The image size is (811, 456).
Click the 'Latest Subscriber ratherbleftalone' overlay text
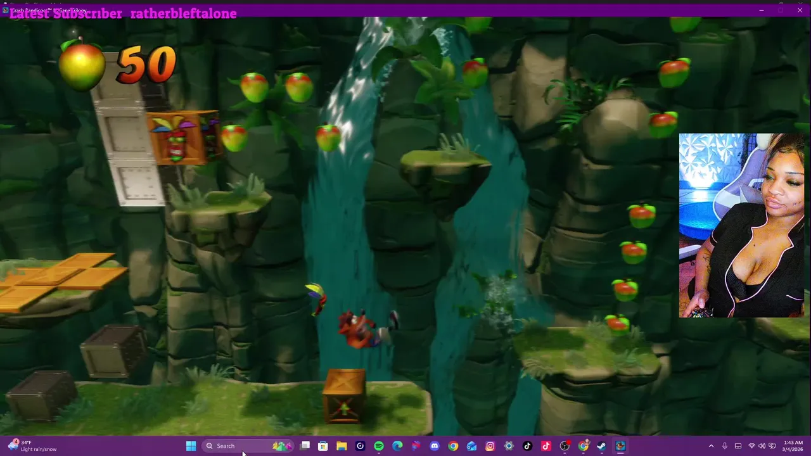(x=123, y=13)
